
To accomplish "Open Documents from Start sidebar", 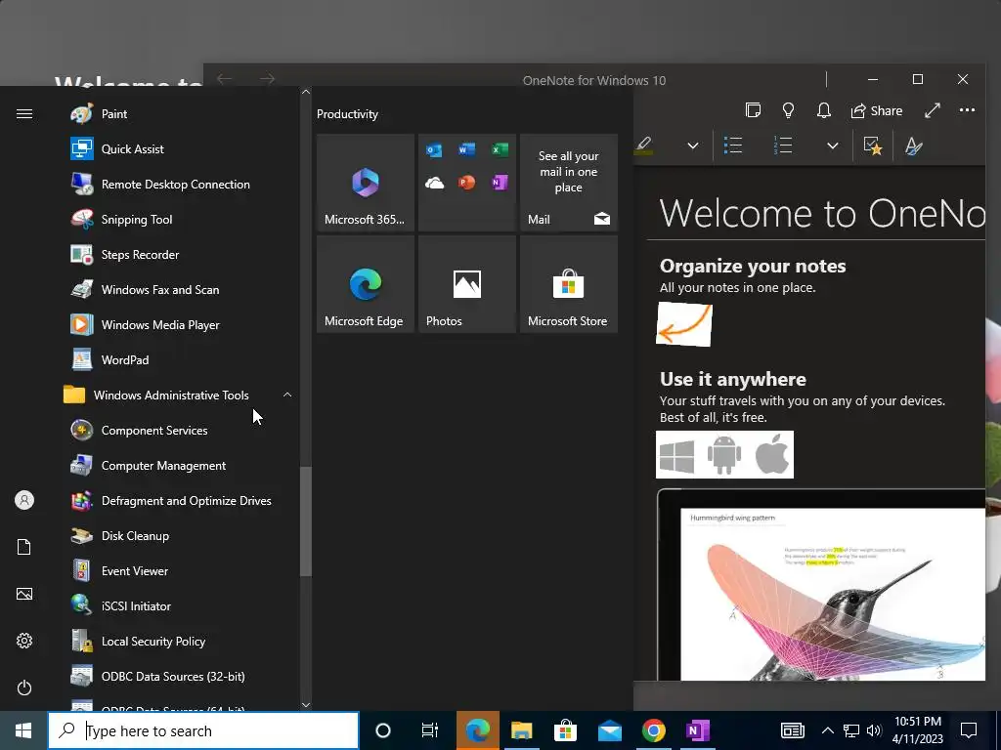I will 24,547.
